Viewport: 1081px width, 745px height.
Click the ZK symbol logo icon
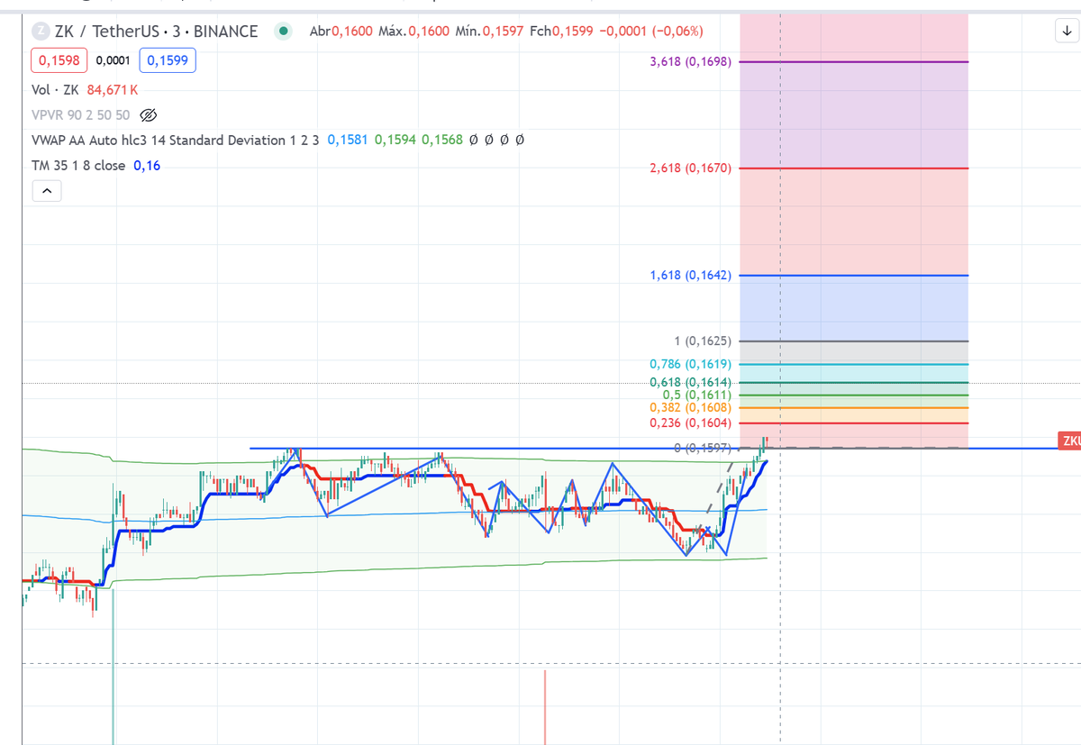click(x=41, y=32)
